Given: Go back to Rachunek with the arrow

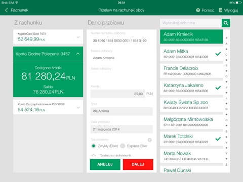Looking at the screenshot, I should pos(7,10).
